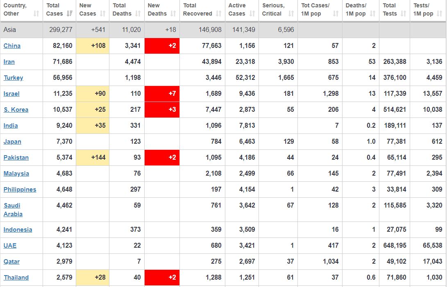Open the China country link
The image size is (447, 287).
(x=12, y=46)
